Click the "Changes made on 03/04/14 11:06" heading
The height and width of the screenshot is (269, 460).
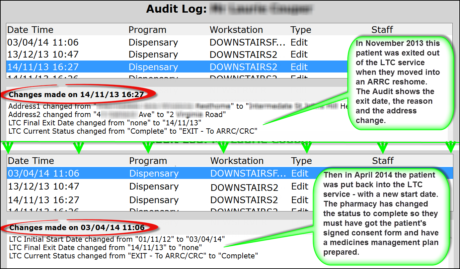point(77,228)
